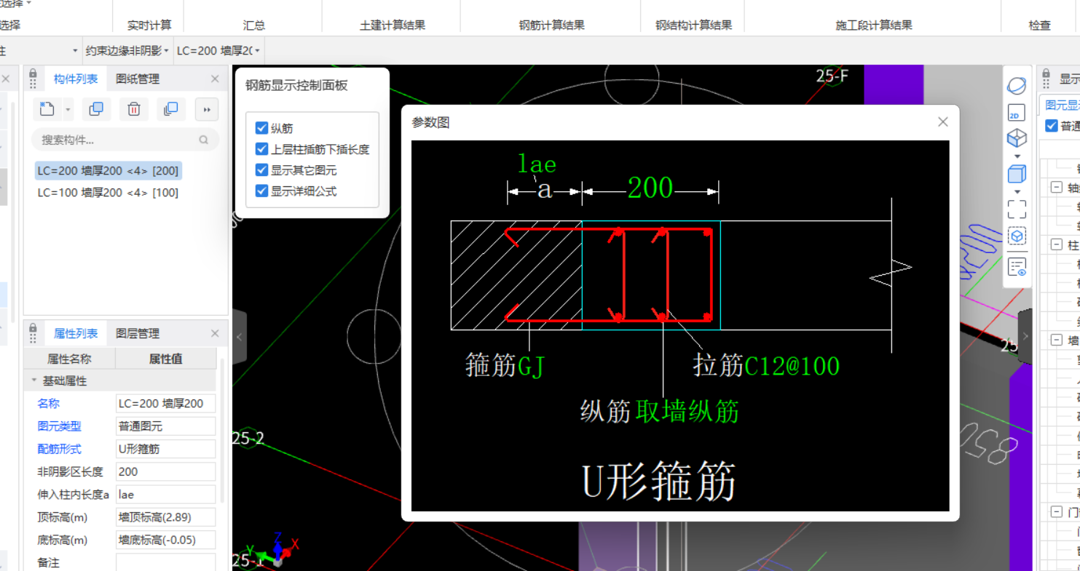The image size is (1080, 571).
Task: Open the 土建计算结果 ribbon group
Action: coord(393,25)
